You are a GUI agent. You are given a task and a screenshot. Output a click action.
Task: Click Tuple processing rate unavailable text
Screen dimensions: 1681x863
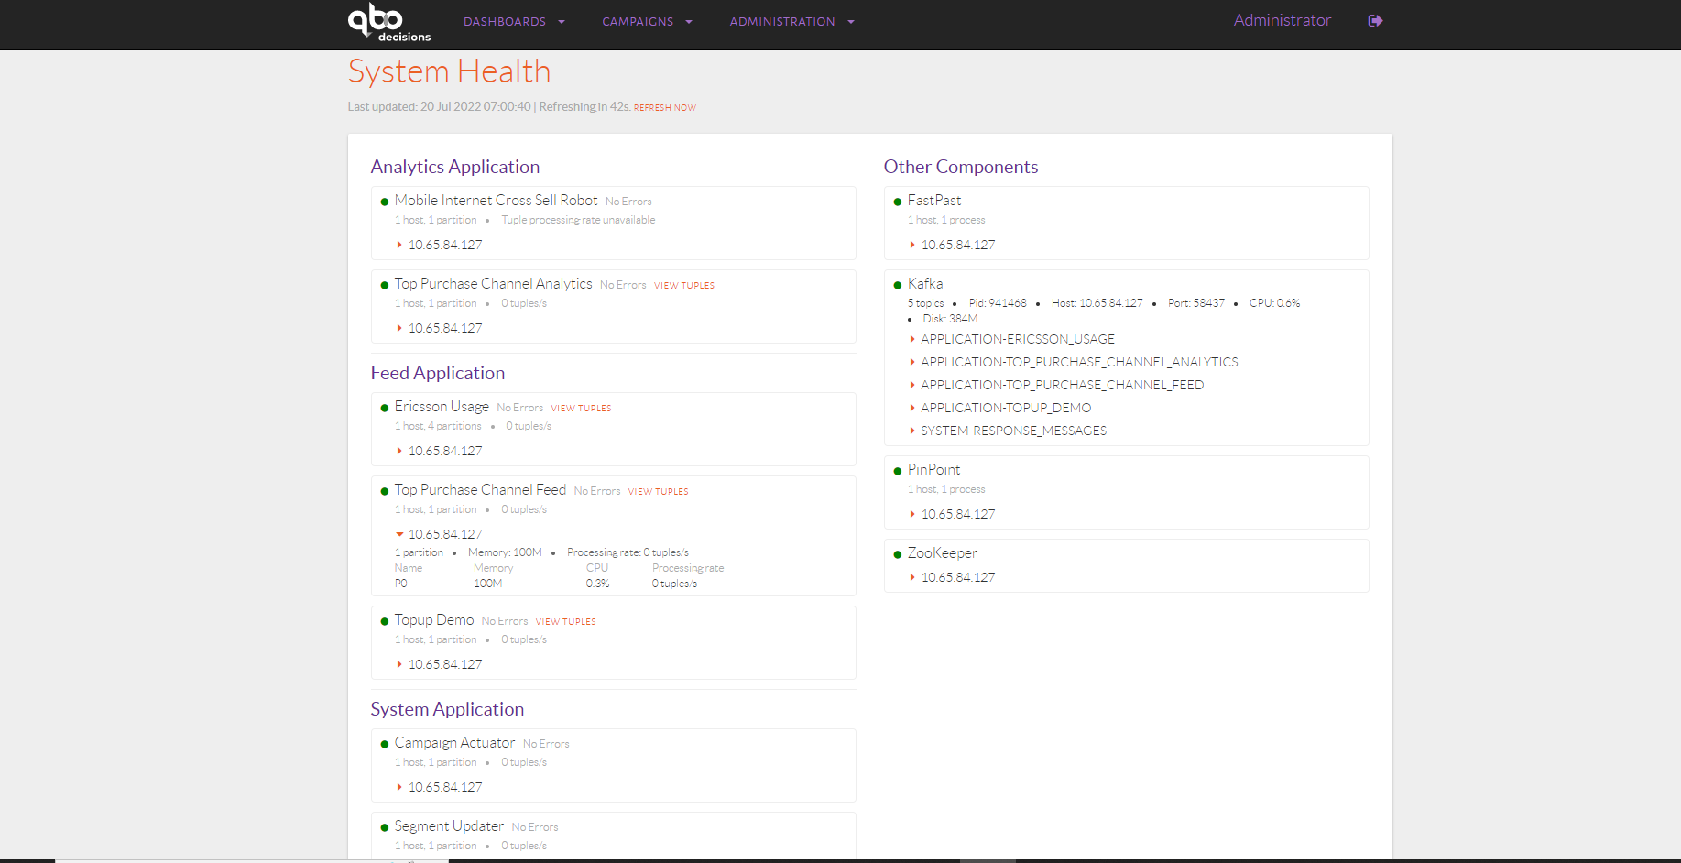(578, 220)
